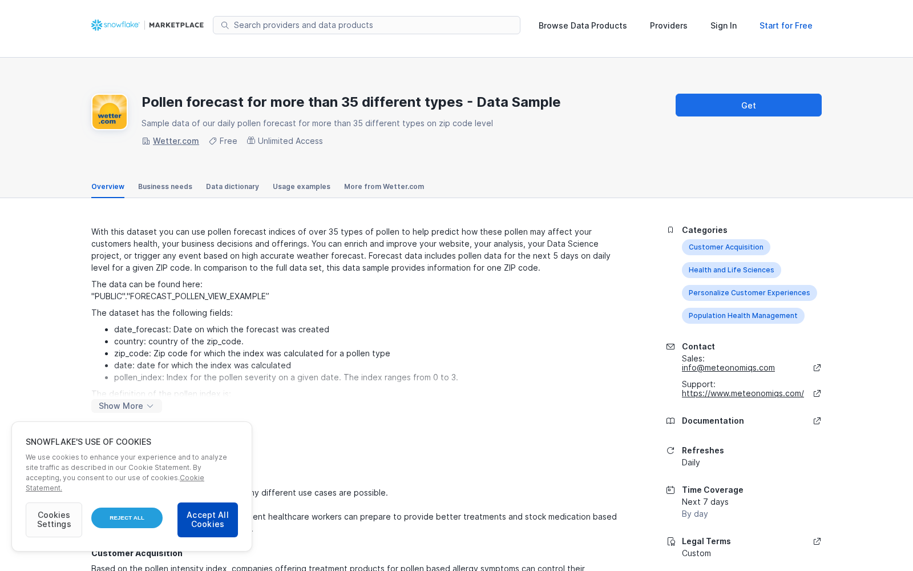Viewport: 913px width, 571px height.
Task: Focus the search providers input field
Action: tap(366, 25)
